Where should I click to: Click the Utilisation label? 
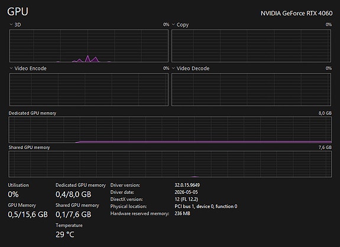tap(18, 185)
